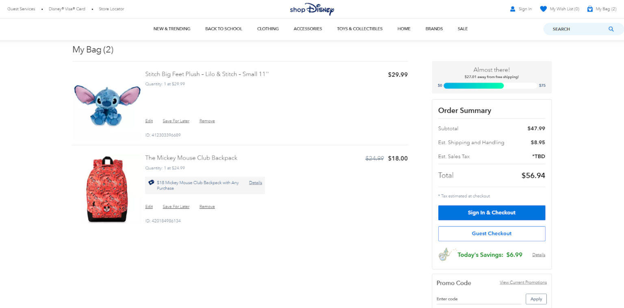Open search using the magnifier icon
Viewport: 624px width, 308px height.
click(611, 29)
